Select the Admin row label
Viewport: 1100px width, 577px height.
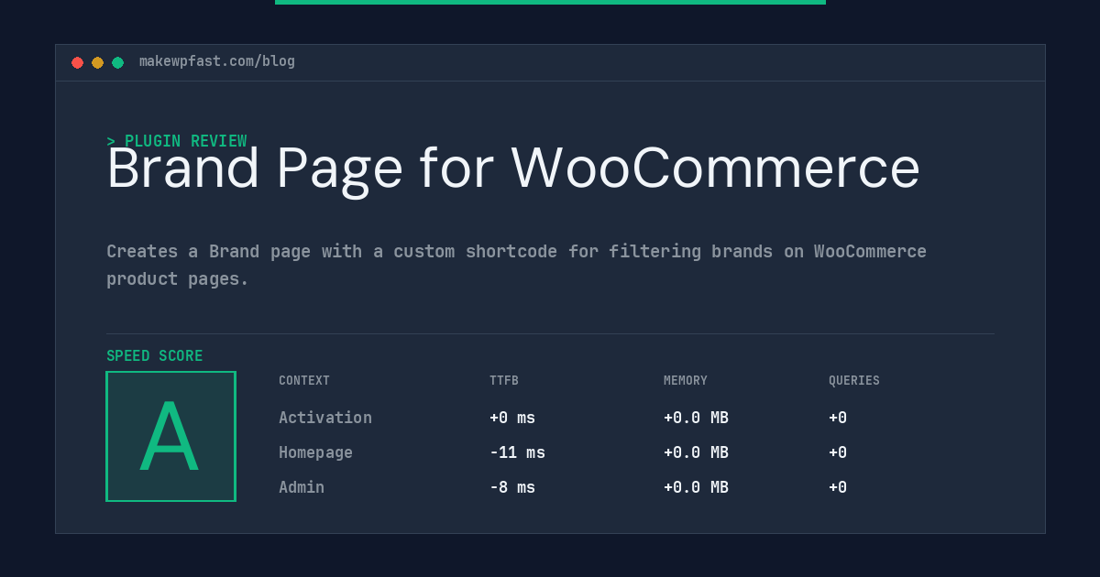click(x=302, y=487)
